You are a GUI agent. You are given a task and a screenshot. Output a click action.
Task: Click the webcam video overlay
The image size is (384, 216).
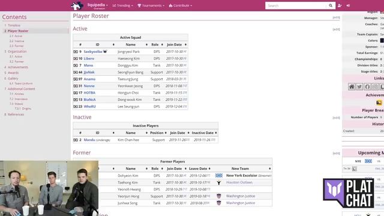tap(49, 188)
